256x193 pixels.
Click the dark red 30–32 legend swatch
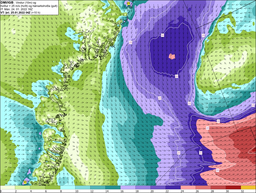233,187
